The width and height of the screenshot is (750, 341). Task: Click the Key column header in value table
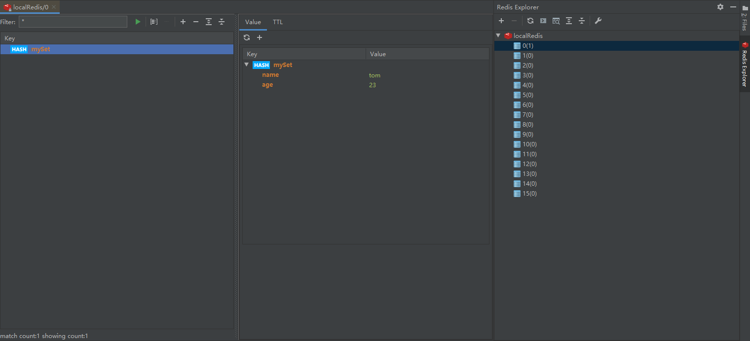304,54
